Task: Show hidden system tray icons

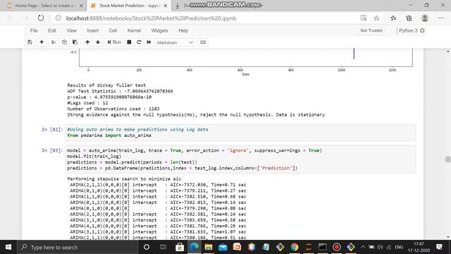Action: 363,247
